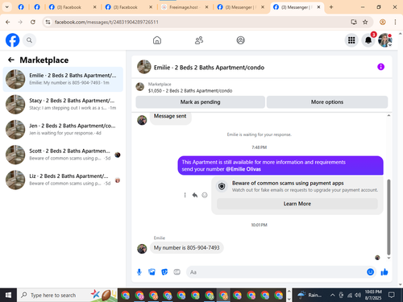Send a thumbs-up like
403x302 pixels.
[384, 272]
